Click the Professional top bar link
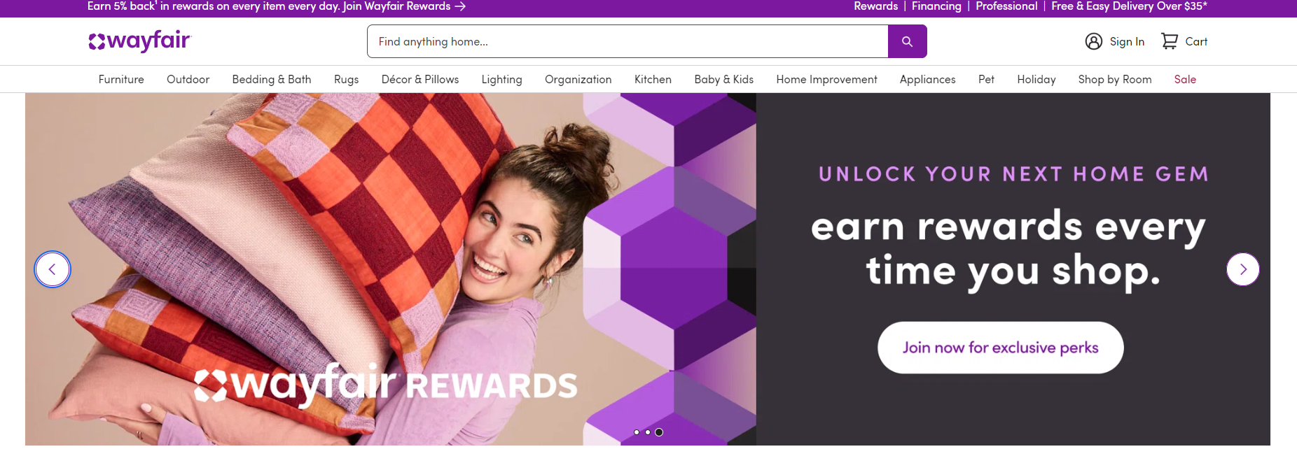1297x470 pixels. point(1006,6)
